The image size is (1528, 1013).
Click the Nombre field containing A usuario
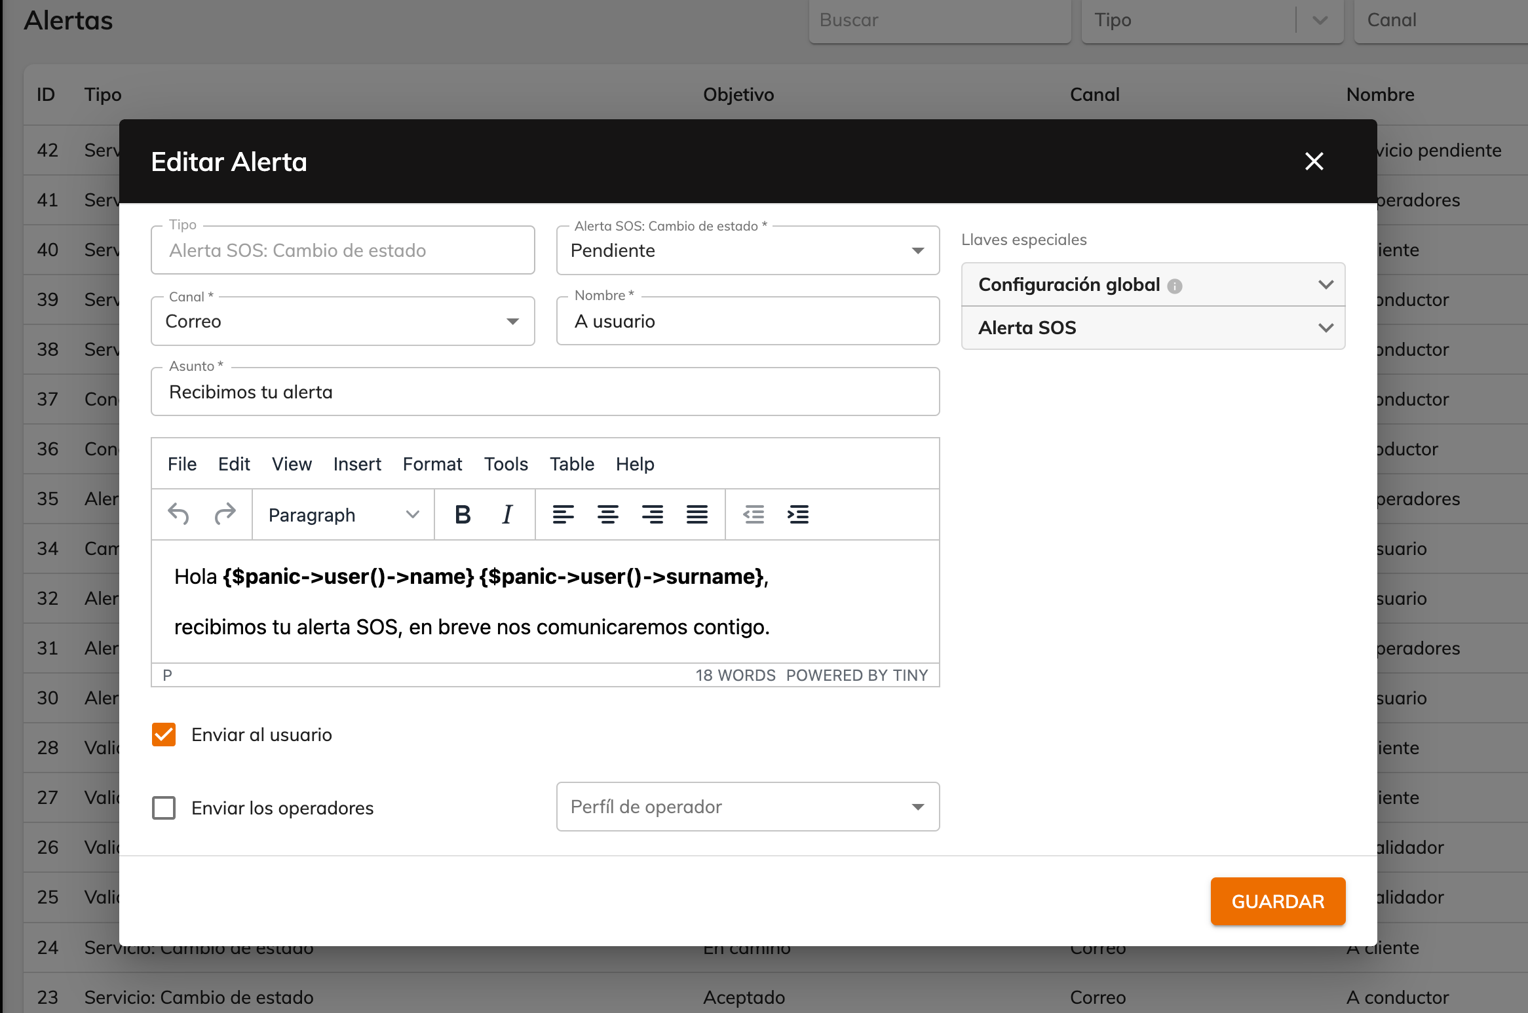point(748,321)
